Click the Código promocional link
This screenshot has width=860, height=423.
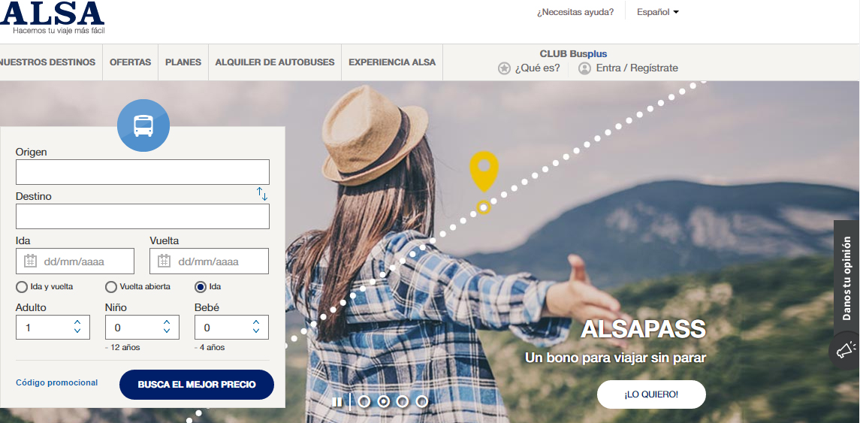pos(56,383)
